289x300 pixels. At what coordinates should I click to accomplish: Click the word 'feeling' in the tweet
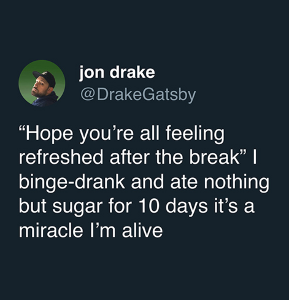195,135
